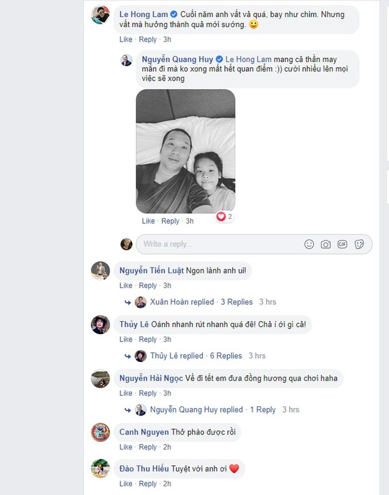
Task: Click Canh Nguyen's profile avatar
Action: (x=101, y=433)
